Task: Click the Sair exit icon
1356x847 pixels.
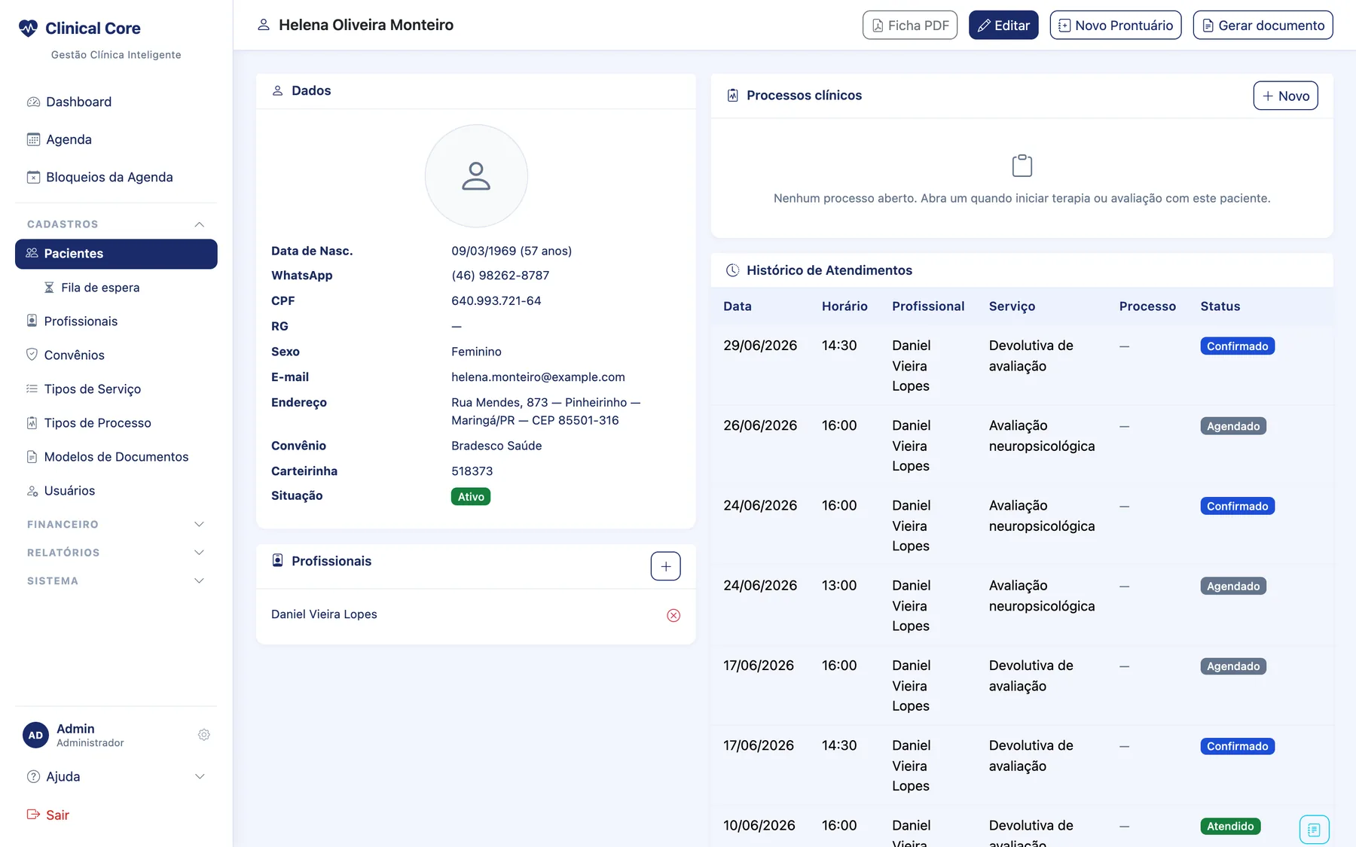Action: point(33,814)
